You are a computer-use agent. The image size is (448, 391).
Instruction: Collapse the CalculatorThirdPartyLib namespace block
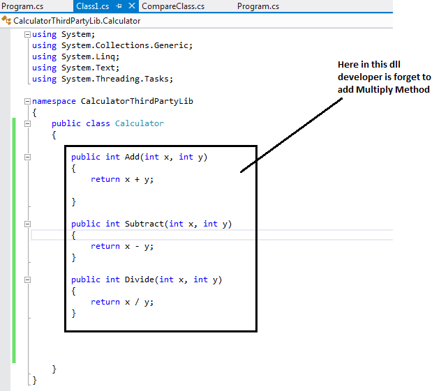pos(27,101)
